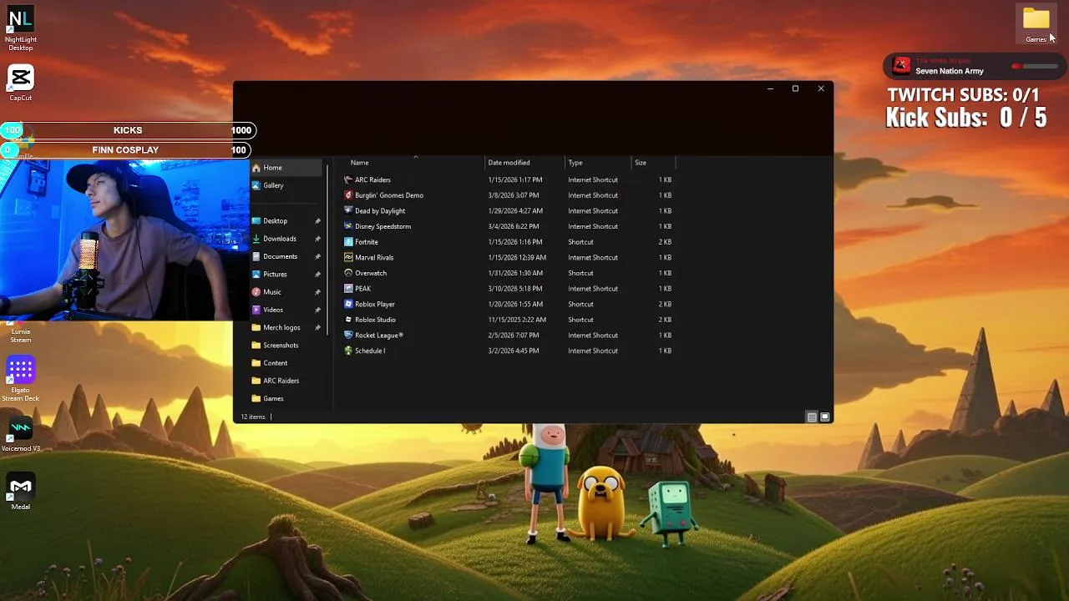Click the 12 items status text

[x=253, y=417]
